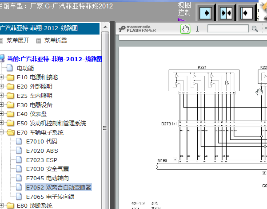Click the FlashPaper search magnifier icon
The image size is (267, 209).
255,29
